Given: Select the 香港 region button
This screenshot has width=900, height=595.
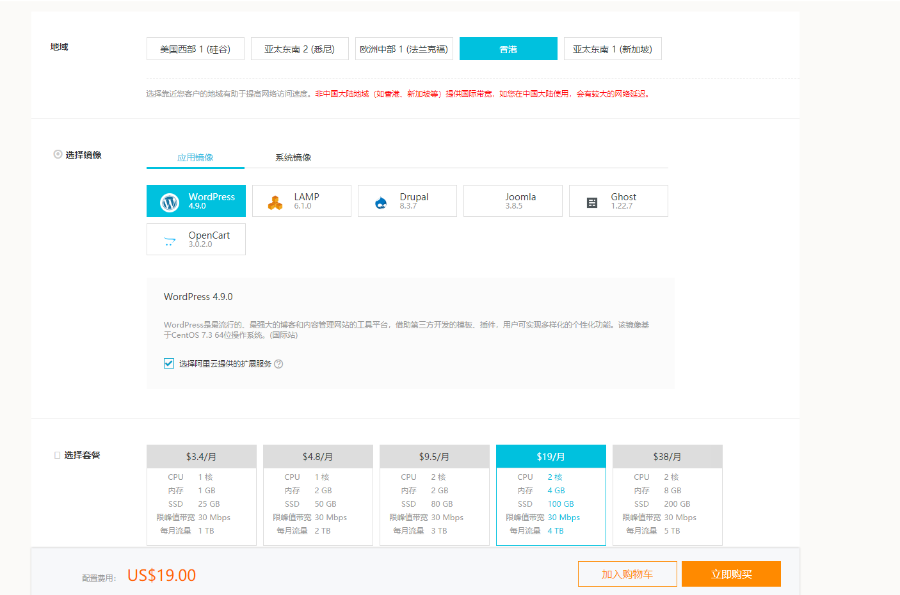Looking at the screenshot, I should [x=508, y=49].
